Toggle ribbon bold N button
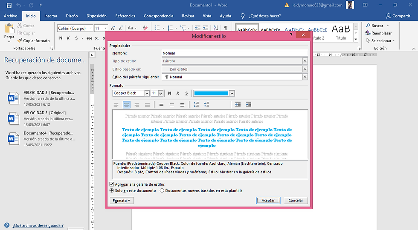 point(61,38)
